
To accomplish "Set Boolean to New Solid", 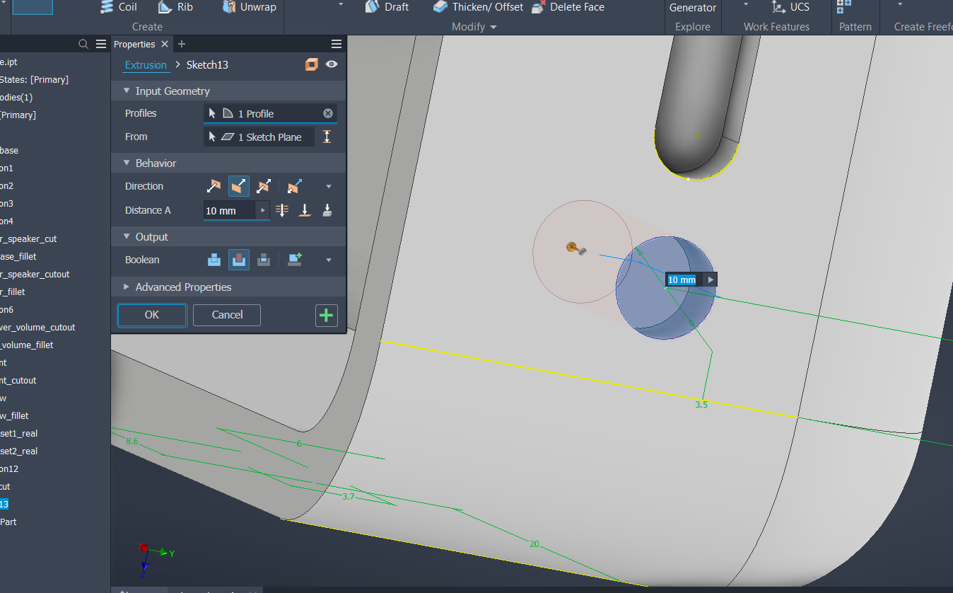I will (x=295, y=260).
